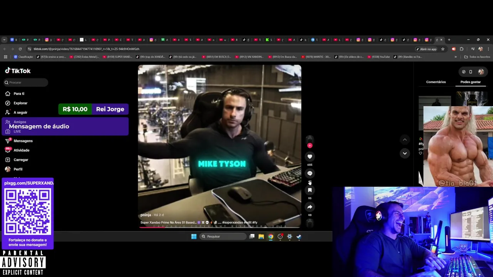Click the taskbar Pesquisar search box
The width and height of the screenshot is (493, 277).
(x=223, y=237)
